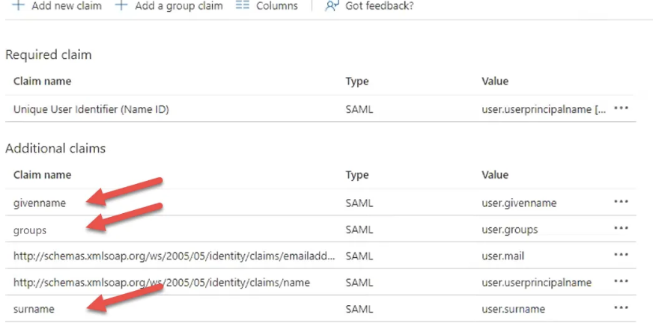Click SAML type in givenname row

click(x=359, y=203)
